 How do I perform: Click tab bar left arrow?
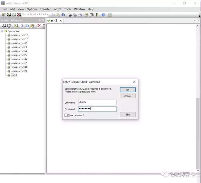[x=195, y=20]
